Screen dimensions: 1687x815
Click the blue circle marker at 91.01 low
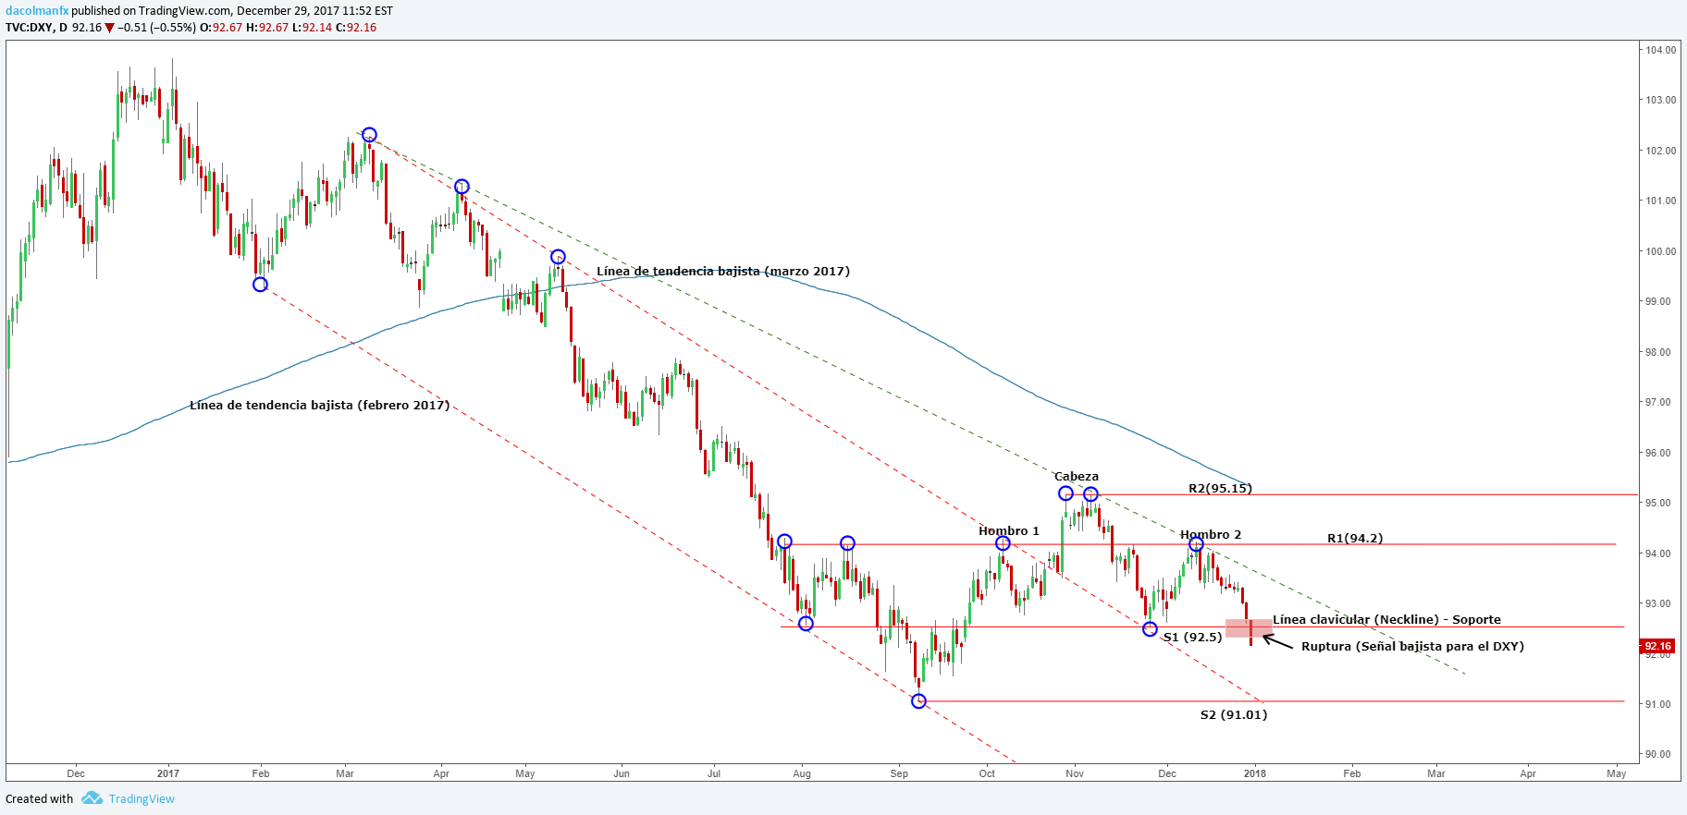(x=918, y=701)
